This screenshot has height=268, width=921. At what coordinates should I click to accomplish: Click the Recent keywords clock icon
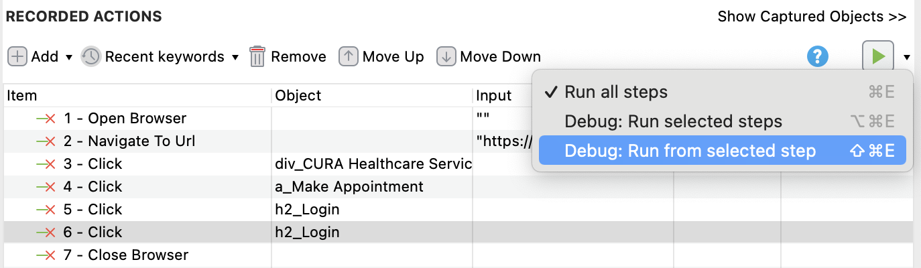90,57
